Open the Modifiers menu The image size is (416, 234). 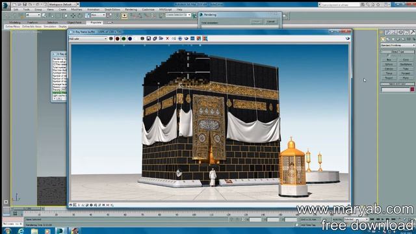click(x=77, y=10)
